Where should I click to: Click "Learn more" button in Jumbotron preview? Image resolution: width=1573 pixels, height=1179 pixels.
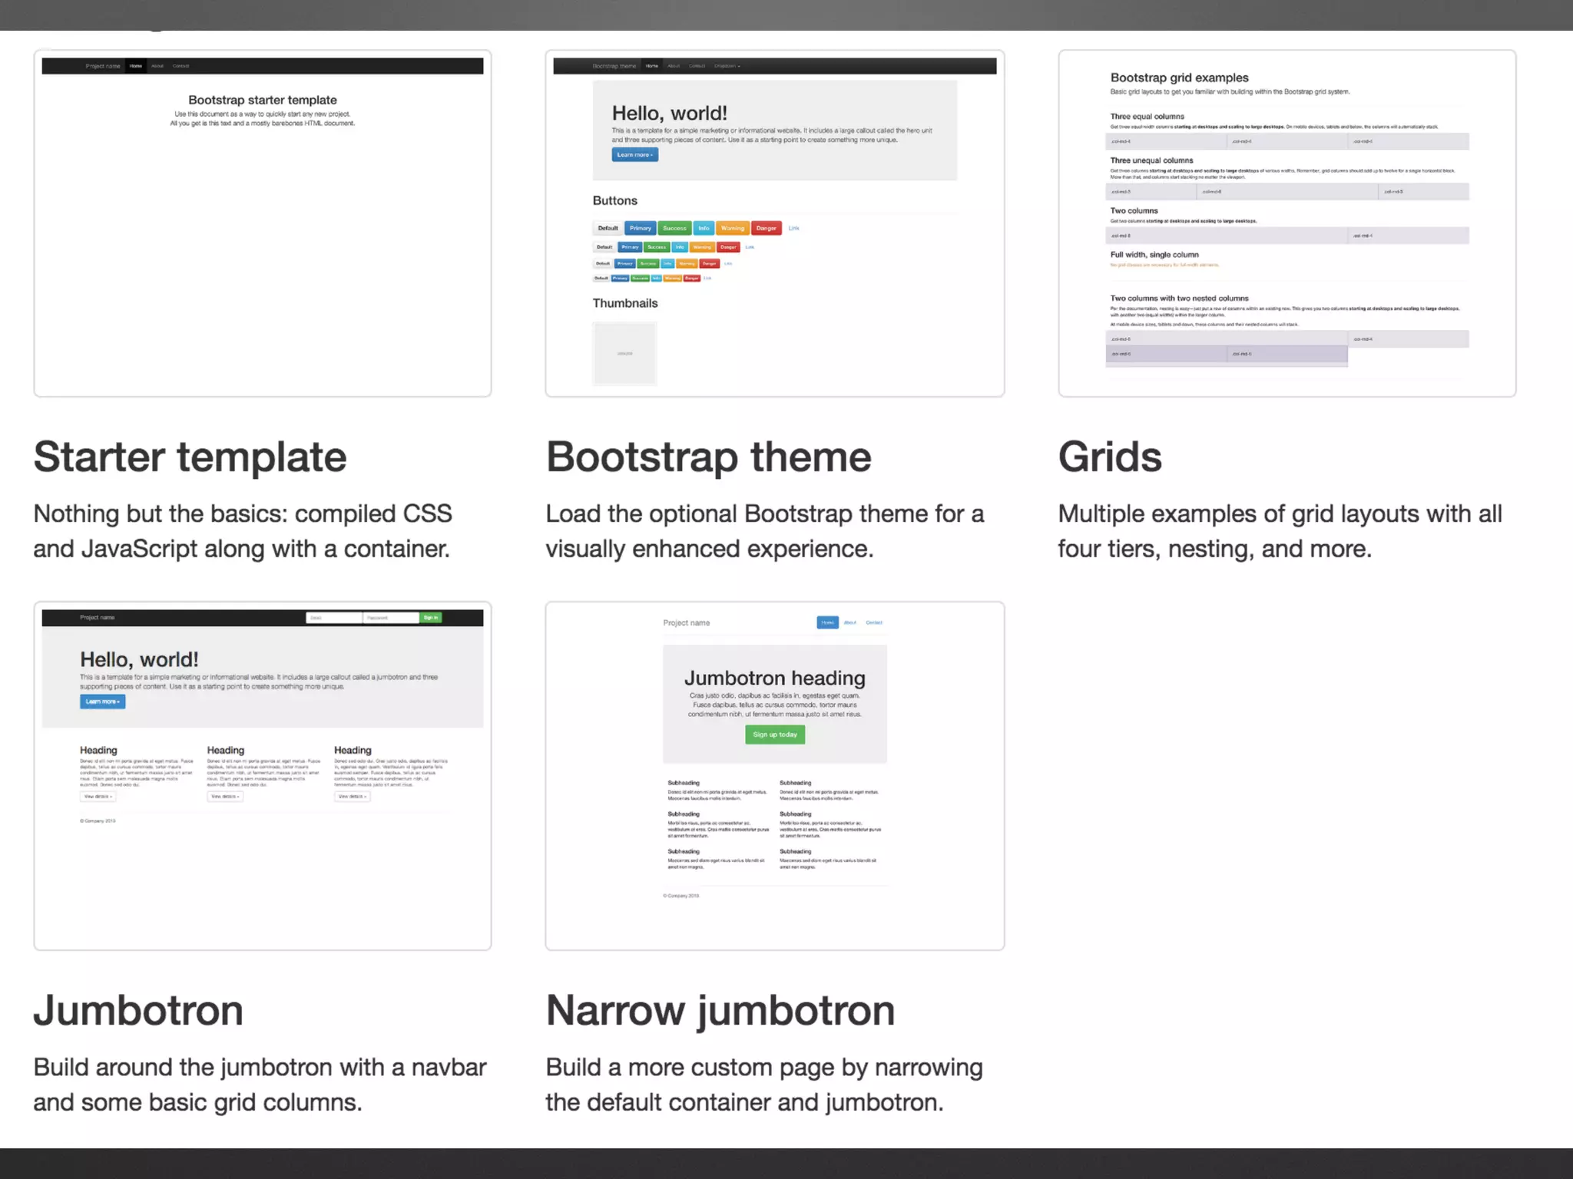coord(102,702)
